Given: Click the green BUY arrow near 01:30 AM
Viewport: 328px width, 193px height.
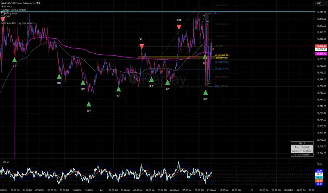Looking at the screenshot, I should tap(119, 89).
